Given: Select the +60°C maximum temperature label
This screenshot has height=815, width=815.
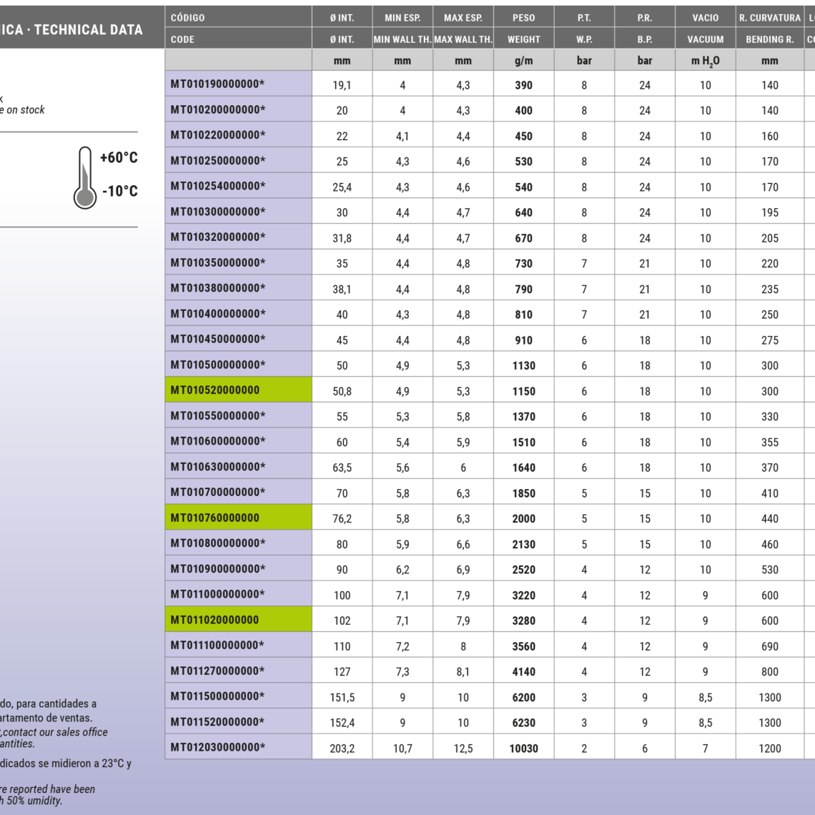Looking at the screenshot, I should coord(119,158).
